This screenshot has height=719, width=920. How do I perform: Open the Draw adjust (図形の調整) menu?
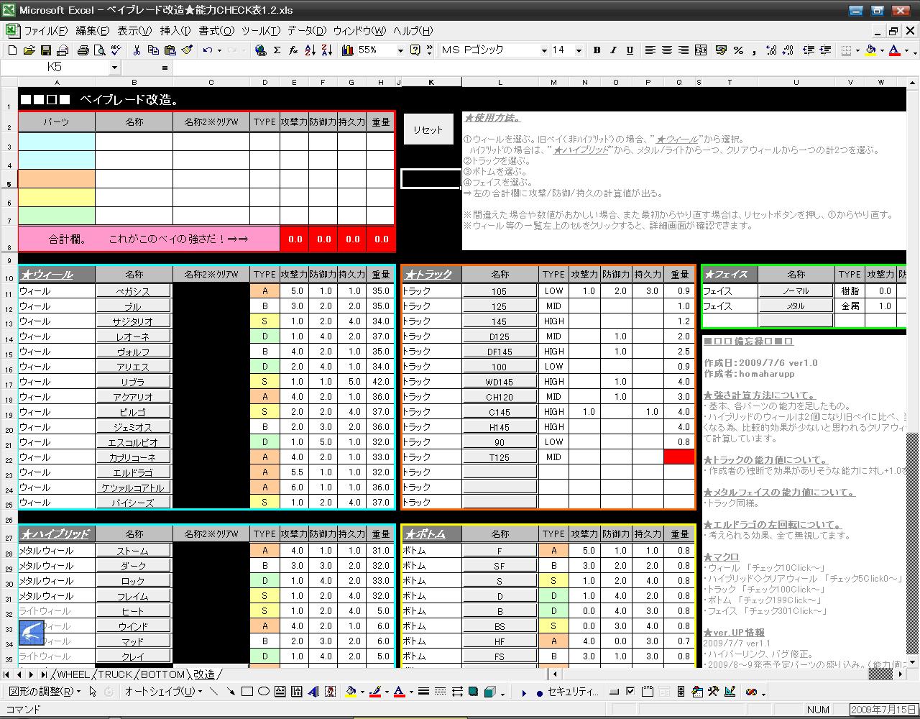tap(45, 692)
